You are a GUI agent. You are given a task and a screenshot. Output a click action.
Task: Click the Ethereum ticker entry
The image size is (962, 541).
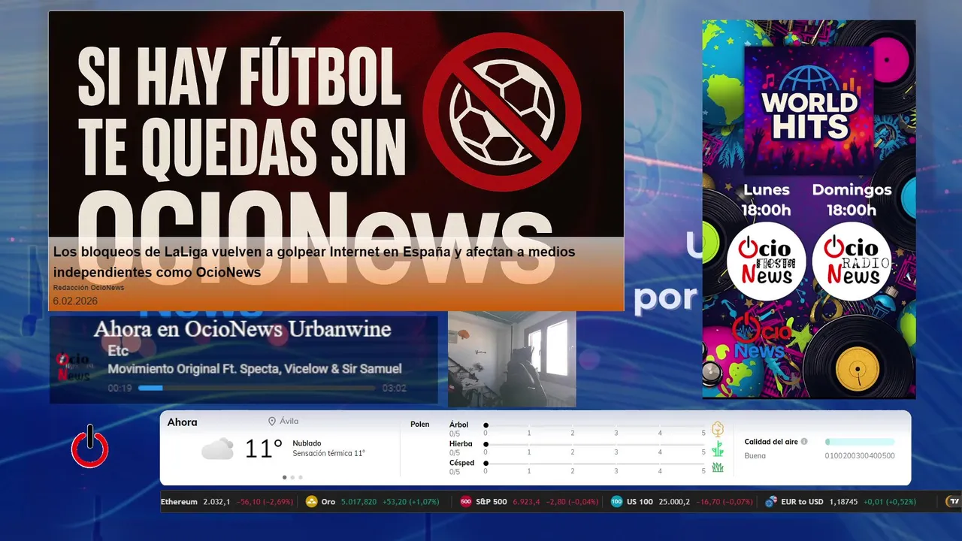point(227,502)
